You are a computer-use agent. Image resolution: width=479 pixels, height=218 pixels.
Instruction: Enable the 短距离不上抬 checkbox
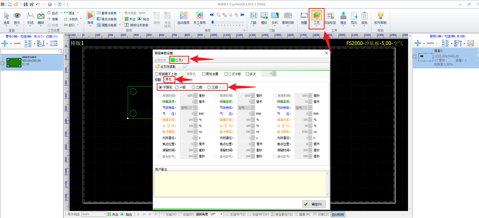(157, 74)
